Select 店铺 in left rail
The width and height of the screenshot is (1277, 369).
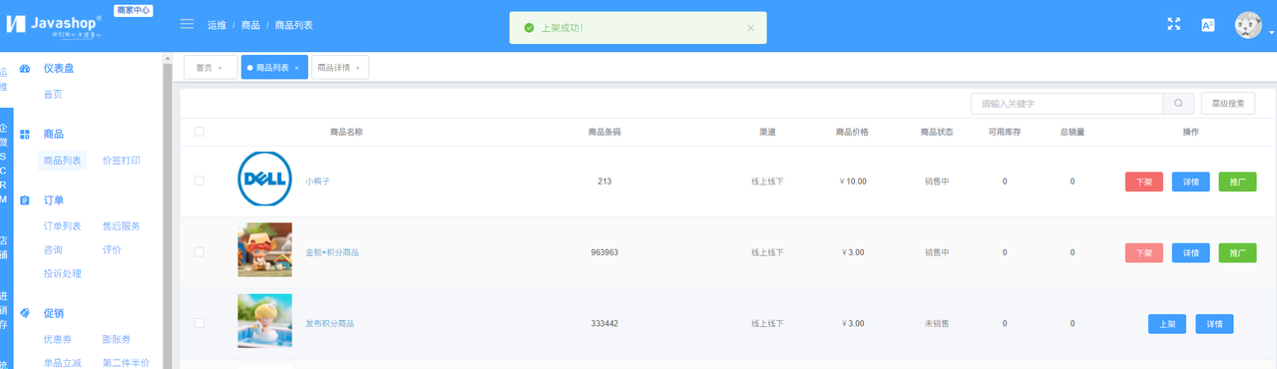(x=4, y=247)
